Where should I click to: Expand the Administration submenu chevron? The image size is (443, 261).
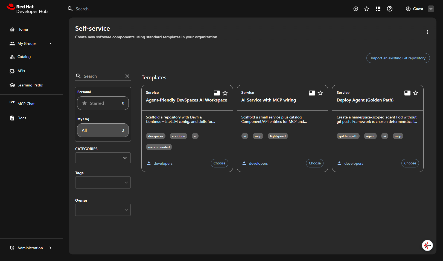50,248
